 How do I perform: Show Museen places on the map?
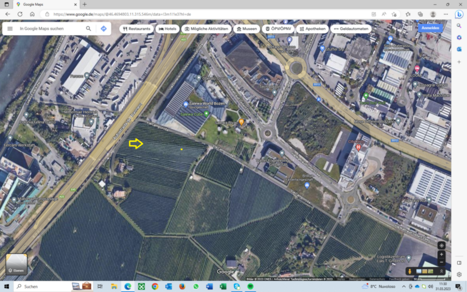(x=246, y=29)
